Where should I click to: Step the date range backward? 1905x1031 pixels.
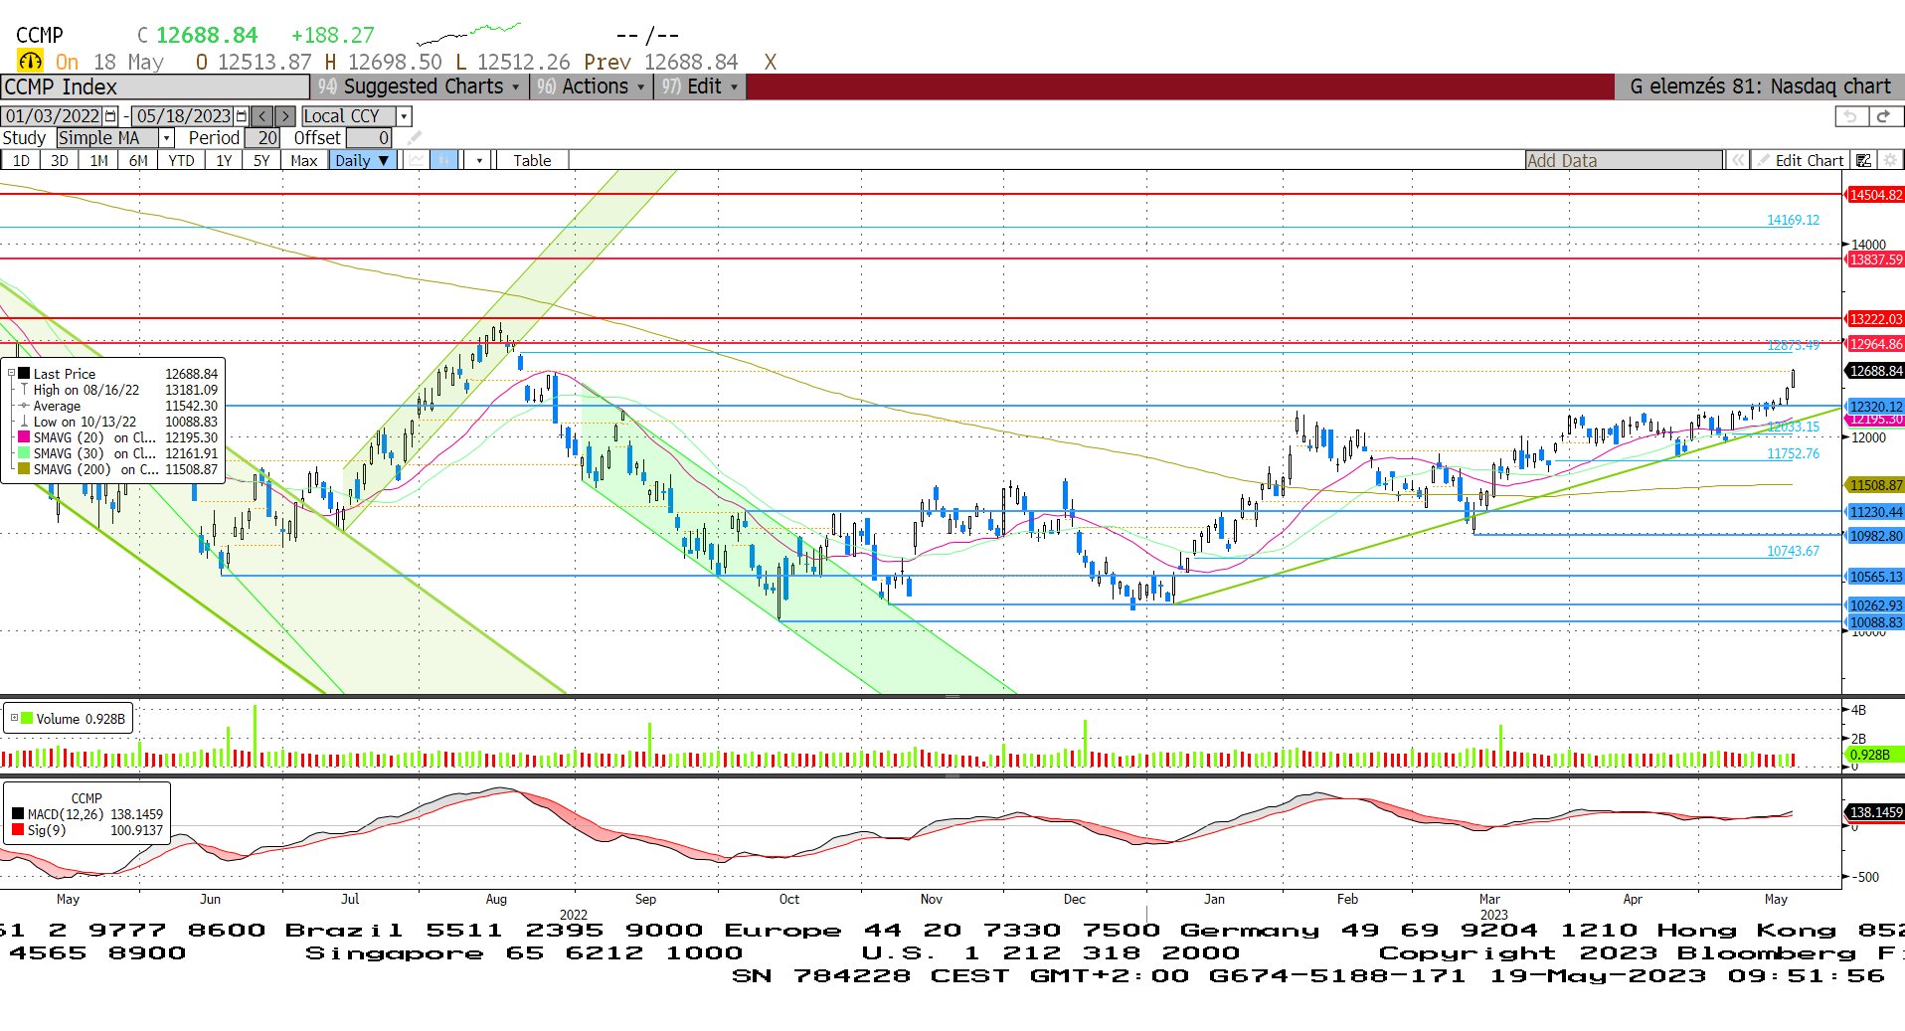coord(262,116)
